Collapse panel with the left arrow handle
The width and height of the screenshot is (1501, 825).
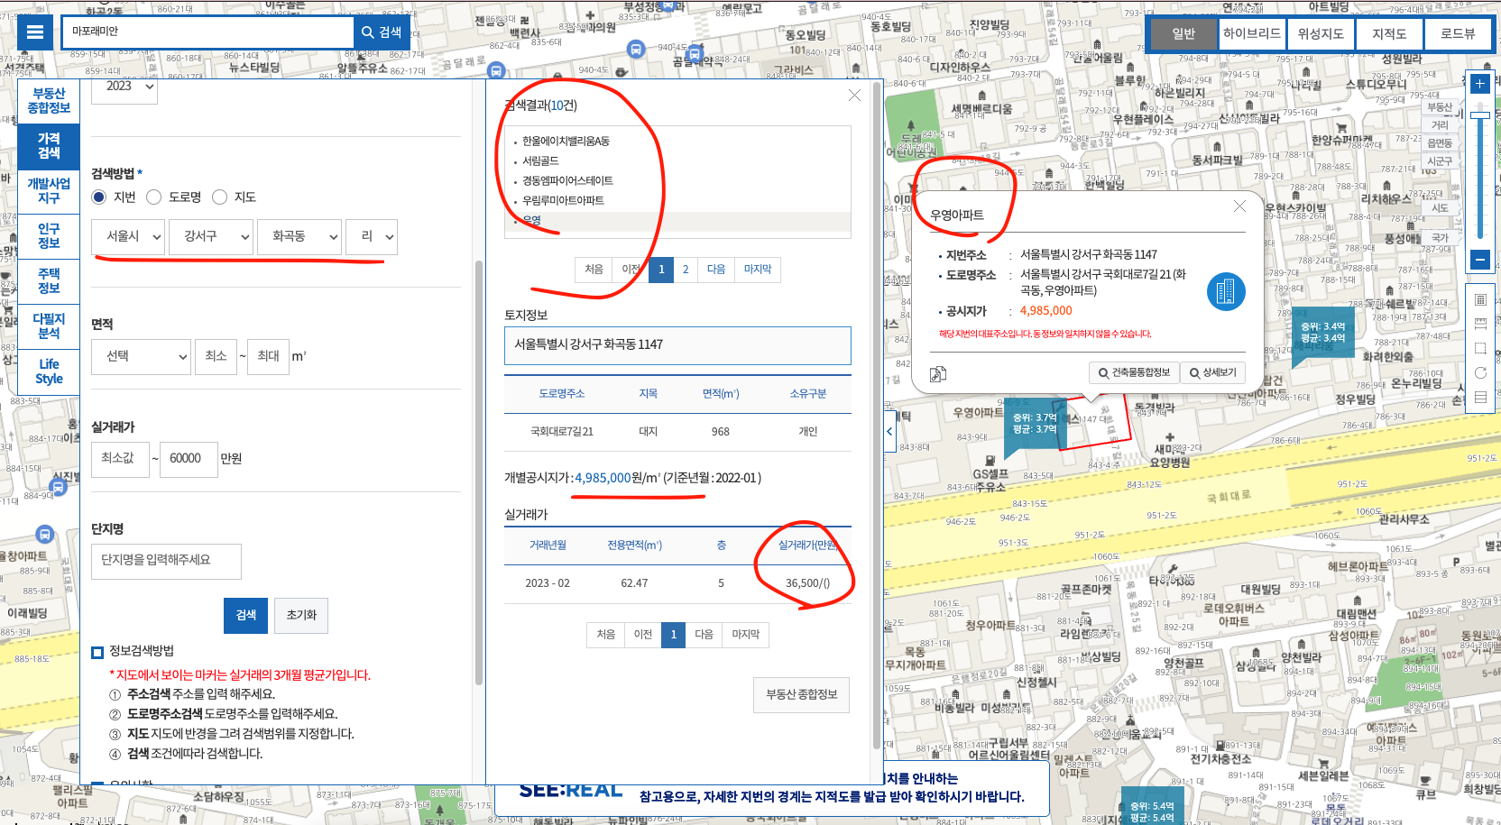click(889, 432)
